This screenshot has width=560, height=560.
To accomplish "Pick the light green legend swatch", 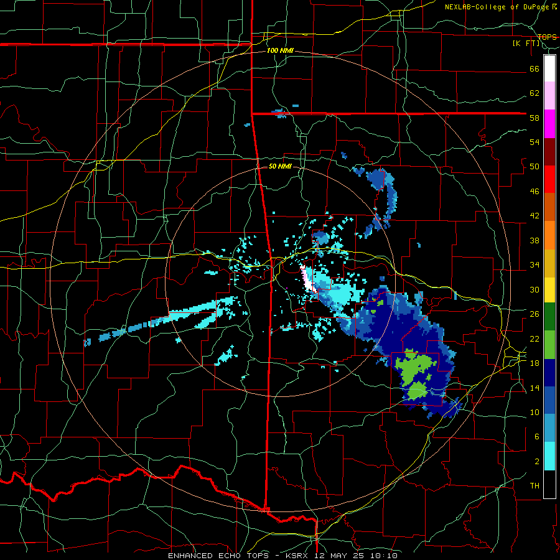I will click(x=549, y=345).
